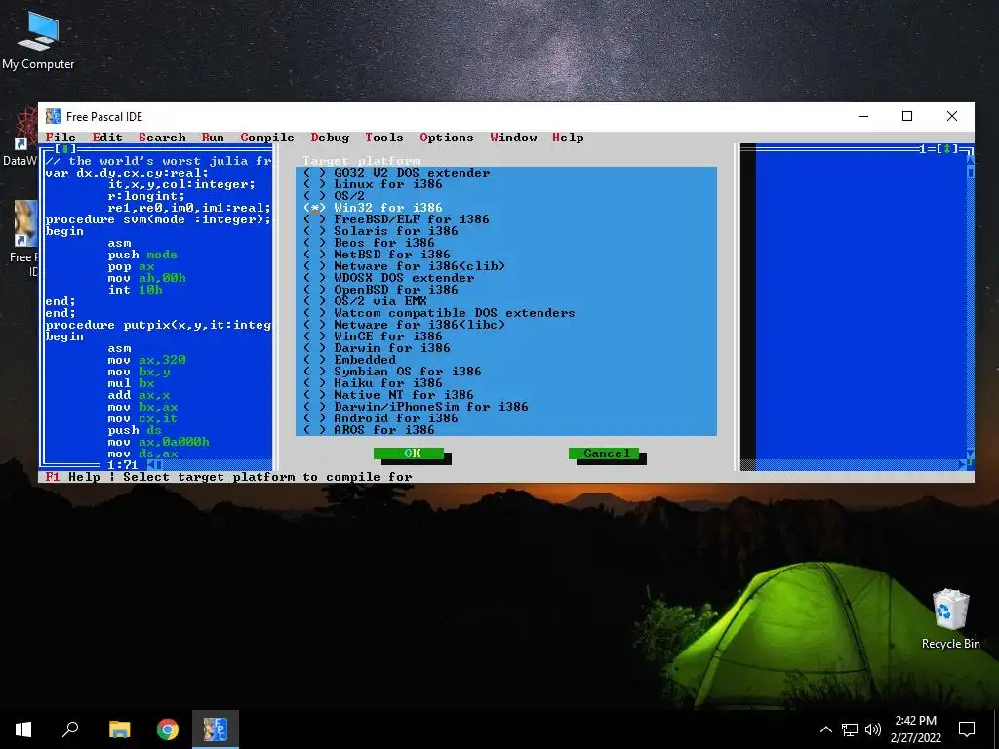Open the Tools menu
This screenshot has width=999, height=749.
pos(384,138)
